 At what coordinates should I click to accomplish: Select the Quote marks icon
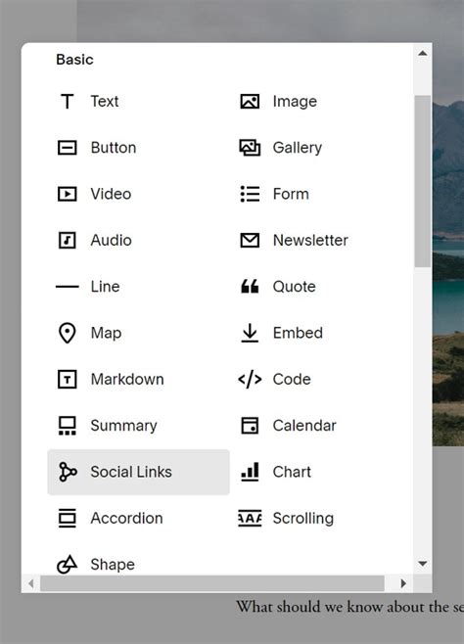(x=250, y=286)
